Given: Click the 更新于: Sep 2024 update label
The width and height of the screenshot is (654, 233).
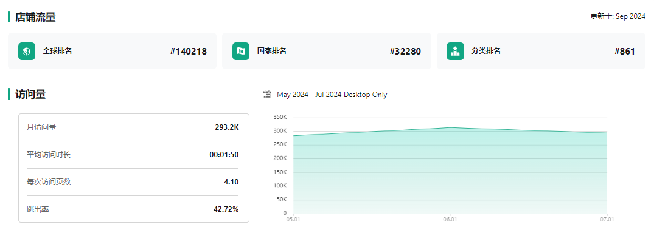Looking at the screenshot, I should click(x=617, y=16).
